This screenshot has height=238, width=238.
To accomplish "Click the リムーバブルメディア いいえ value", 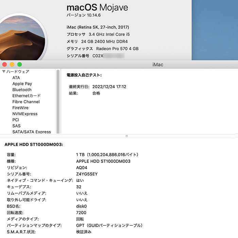I will 82,193.
